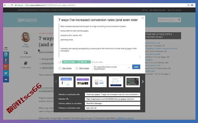198x123 pixels.
Task: Click Authors, editors or compilers field
Action: 113,103
